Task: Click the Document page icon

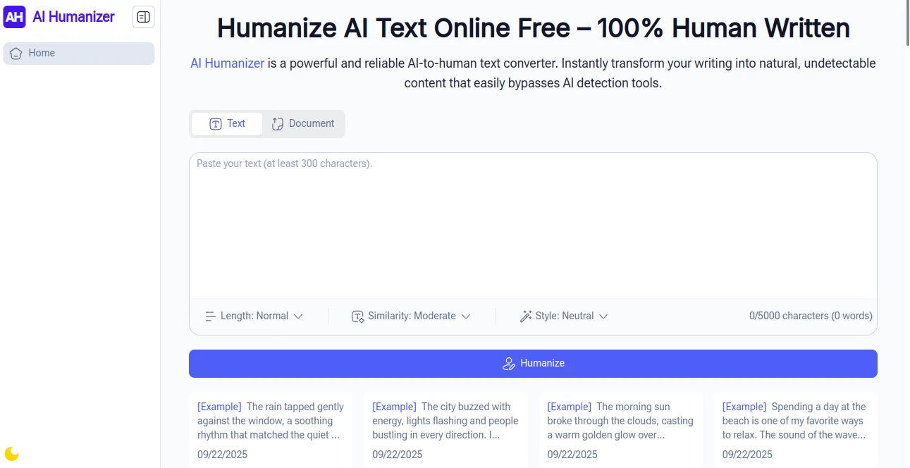Action: tap(276, 123)
